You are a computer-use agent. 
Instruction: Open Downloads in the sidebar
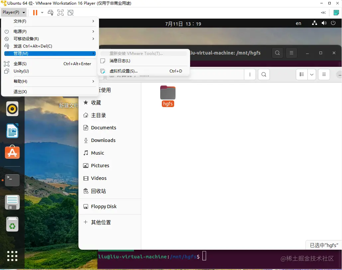click(110, 140)
